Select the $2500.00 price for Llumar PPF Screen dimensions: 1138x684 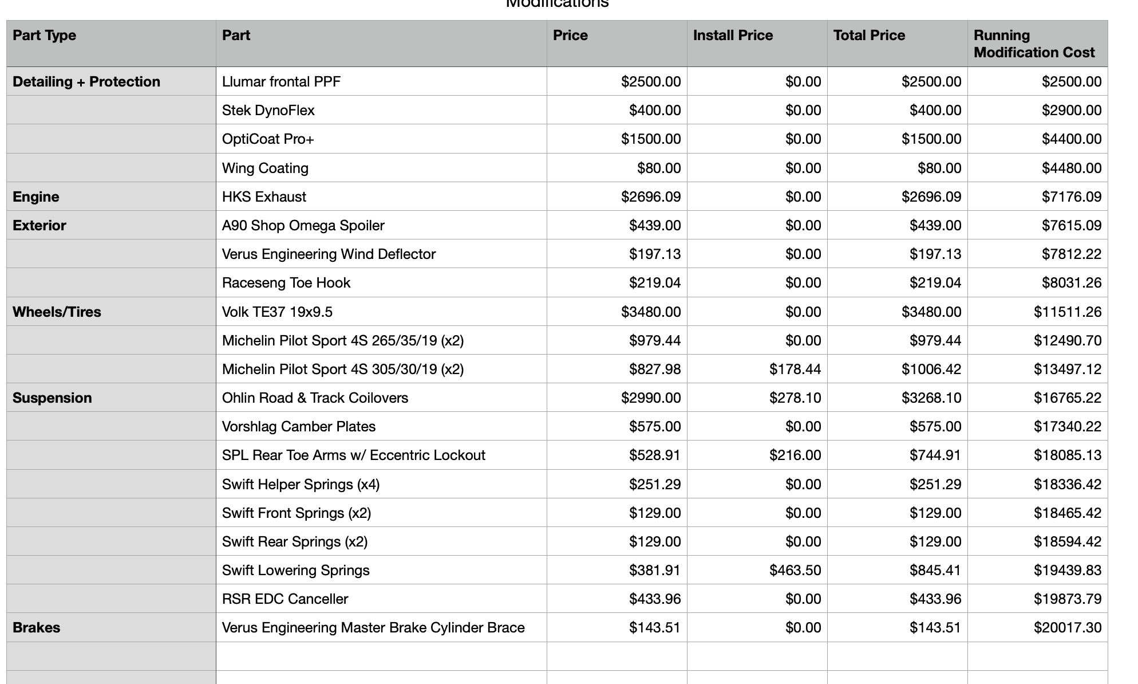click(x=617, y=81)
